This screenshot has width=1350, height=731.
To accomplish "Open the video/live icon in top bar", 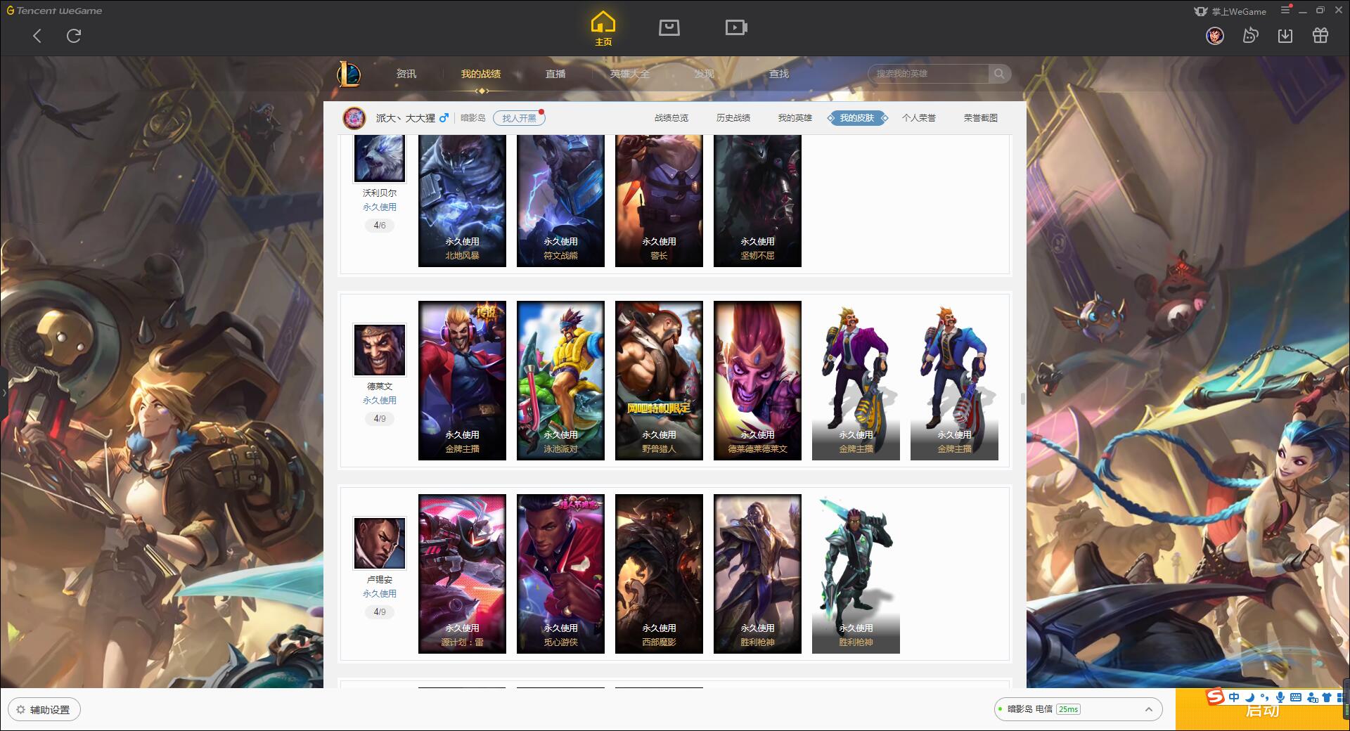I will pyautogui.click(x=735, y=27).
